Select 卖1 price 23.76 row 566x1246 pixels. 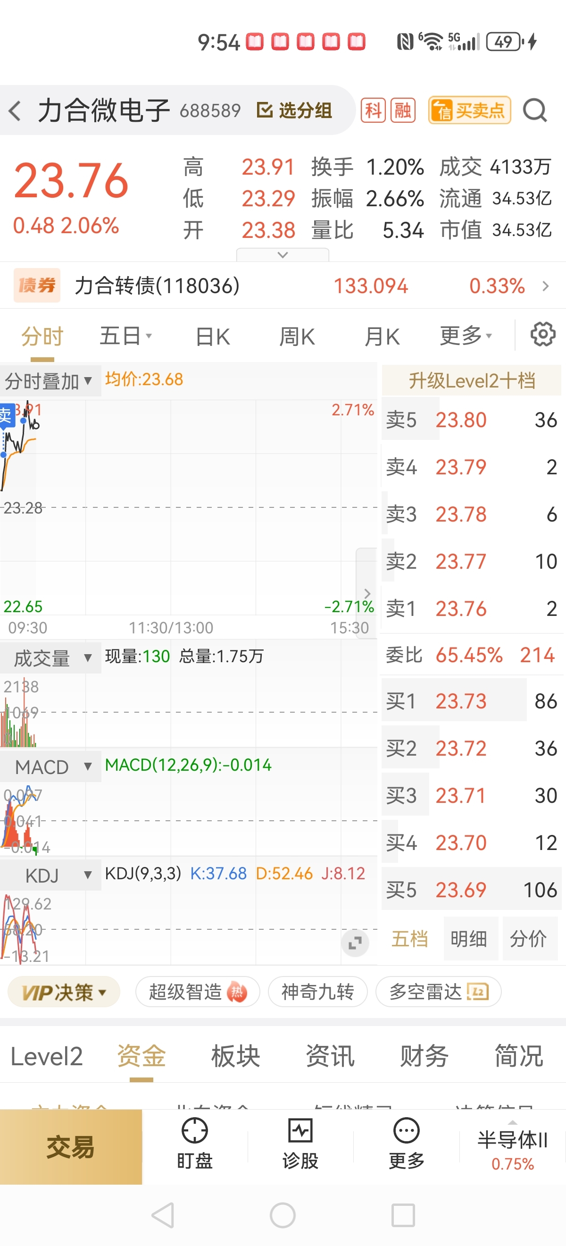click(x=471, y=608)
